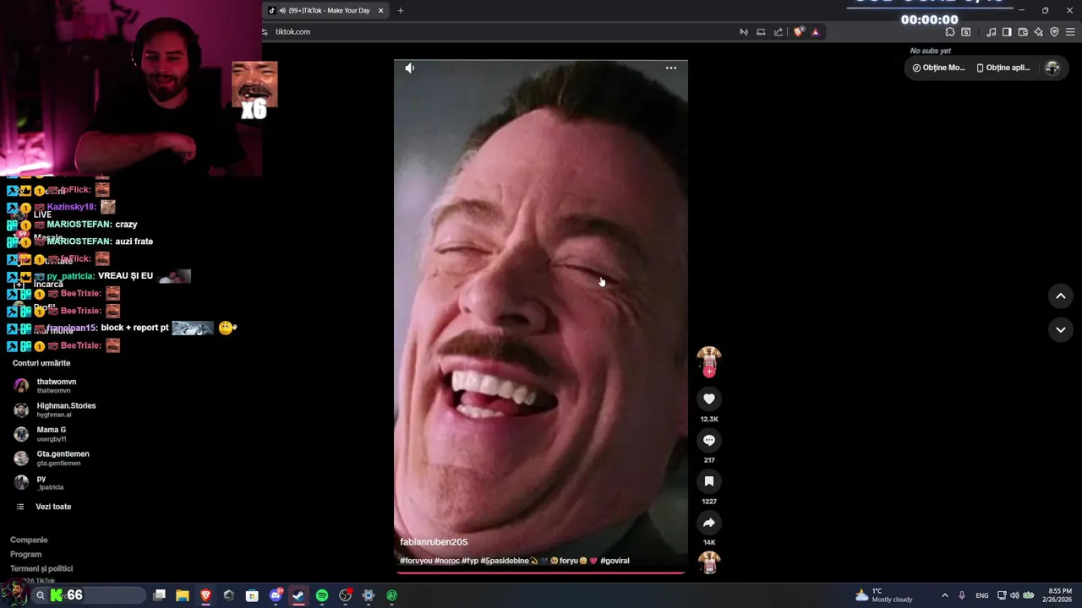Open the Companie footer link
This screenshot has width=1082, height=608.
coord(29,540)
